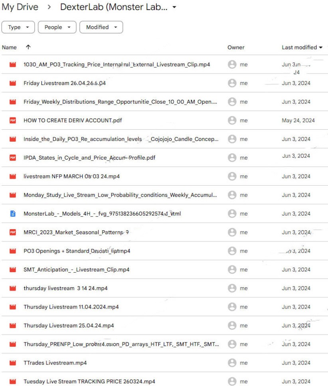
Task: Click the Name column header
Action: click(x=9, y=47)
